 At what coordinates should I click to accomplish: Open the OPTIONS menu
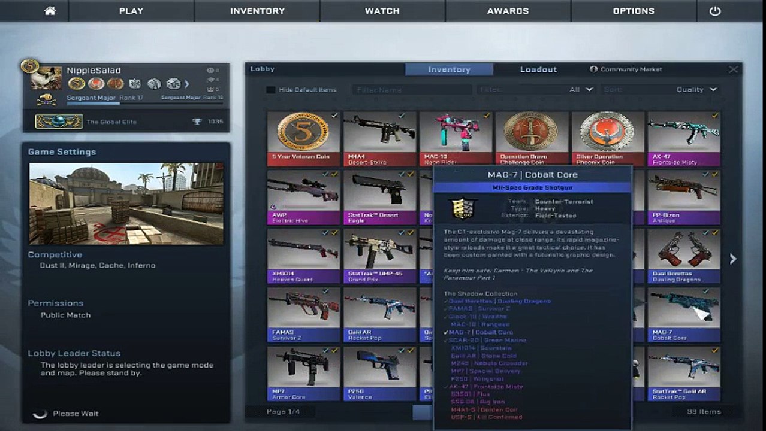[x=634, y=11]
